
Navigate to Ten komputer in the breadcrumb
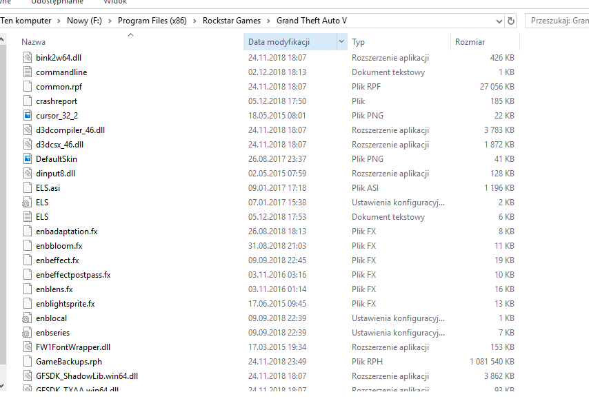26,21
